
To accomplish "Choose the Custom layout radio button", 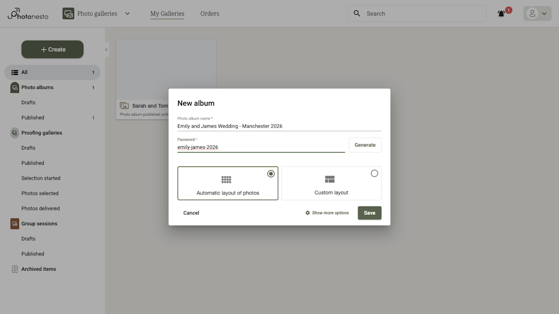I will (375, 173).
